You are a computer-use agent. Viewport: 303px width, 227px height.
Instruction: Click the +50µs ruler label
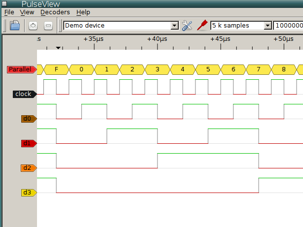pyautogui.click(x=283, y=39)
